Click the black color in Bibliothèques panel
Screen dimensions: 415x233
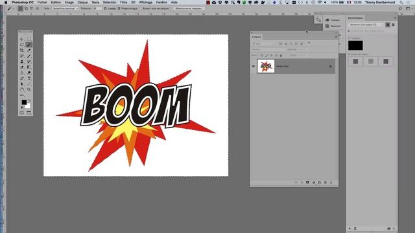(355, 45)
